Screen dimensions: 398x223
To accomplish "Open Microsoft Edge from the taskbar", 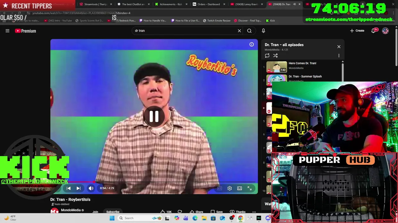I will point(195,218).
